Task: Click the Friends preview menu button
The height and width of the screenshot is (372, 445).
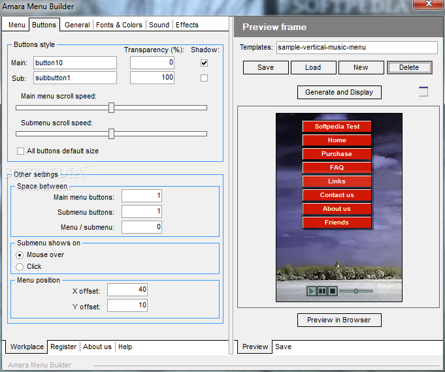Action: 337,223
